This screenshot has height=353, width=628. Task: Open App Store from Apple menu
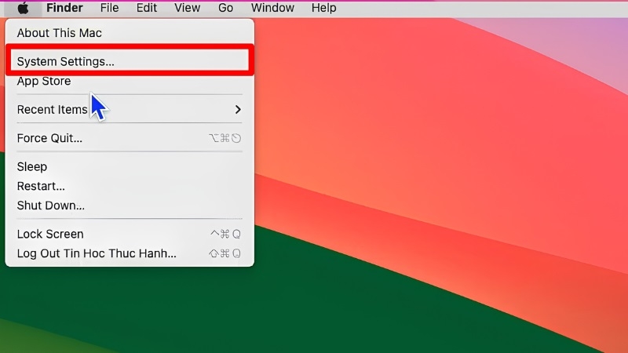click(x=130, y=82)
